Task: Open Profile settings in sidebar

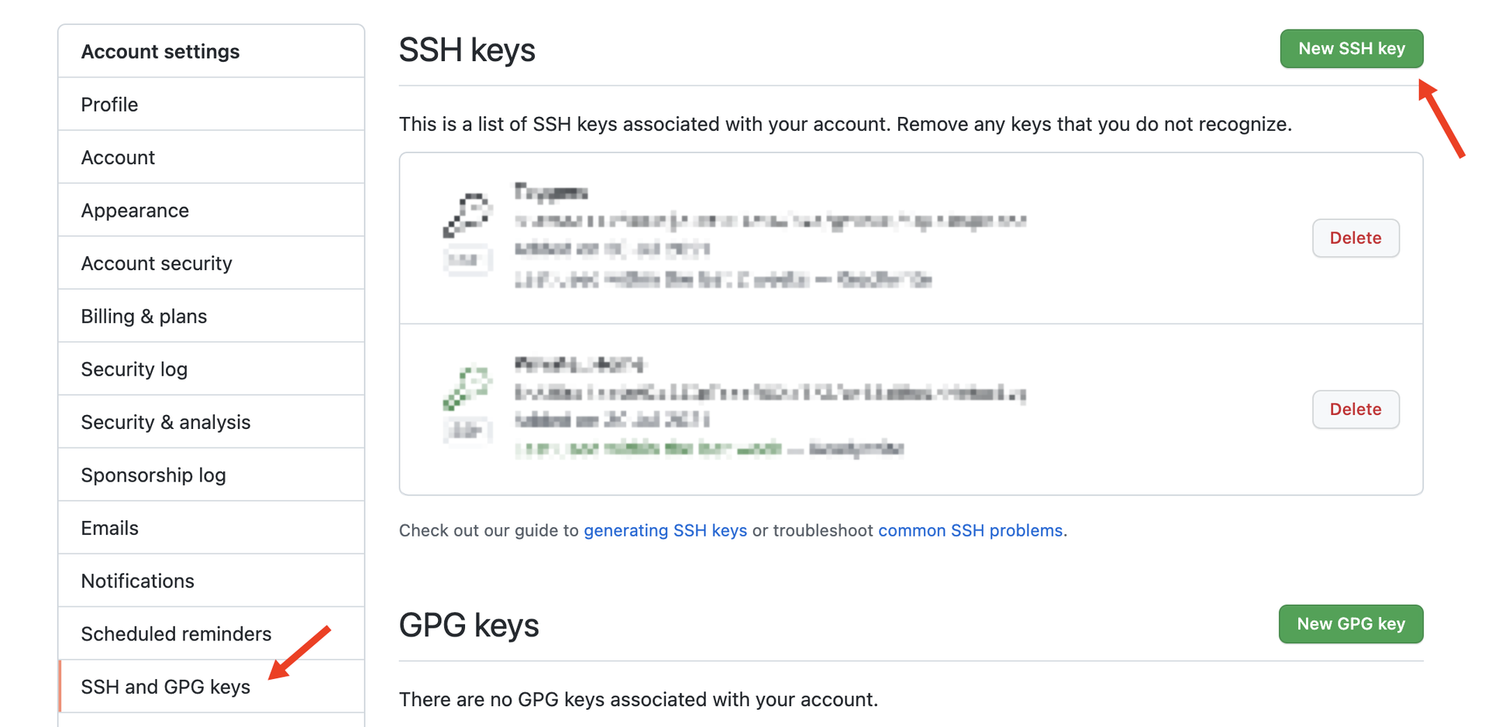Action: (212, 105)
